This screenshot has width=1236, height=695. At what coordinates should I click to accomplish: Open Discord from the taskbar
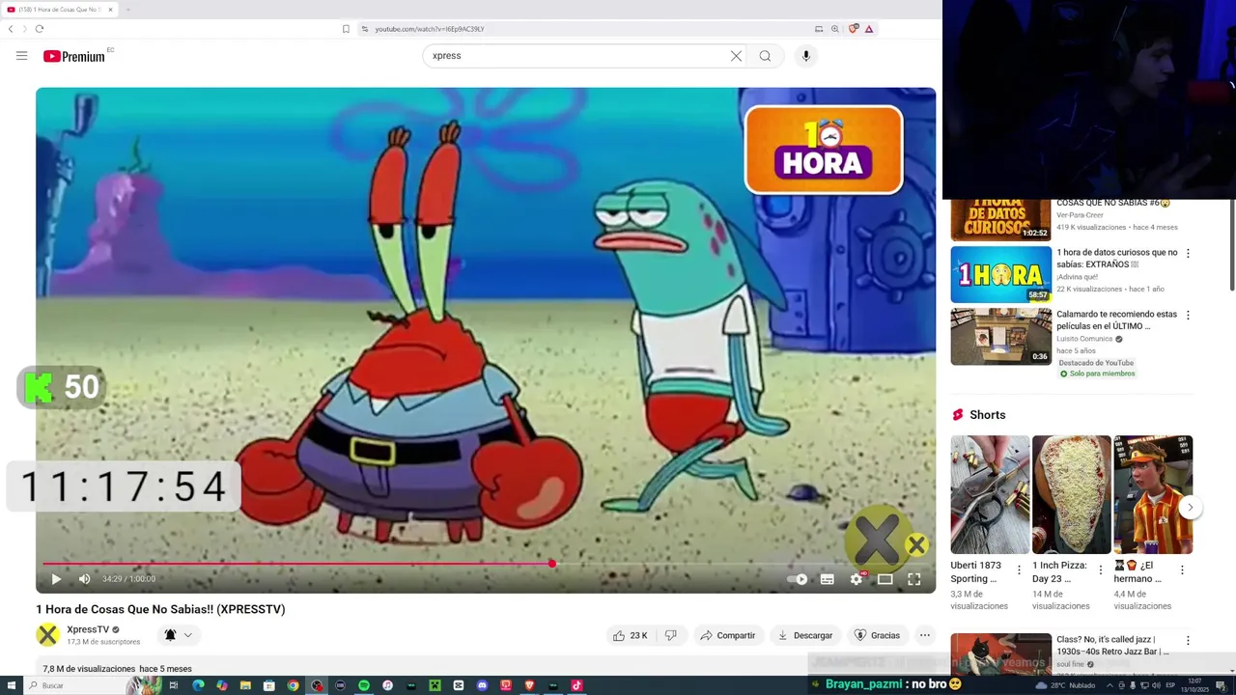pos(482,685)
